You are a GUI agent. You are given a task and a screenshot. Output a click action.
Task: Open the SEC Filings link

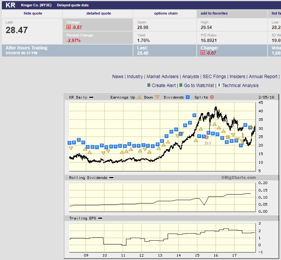tap(214, 77)
